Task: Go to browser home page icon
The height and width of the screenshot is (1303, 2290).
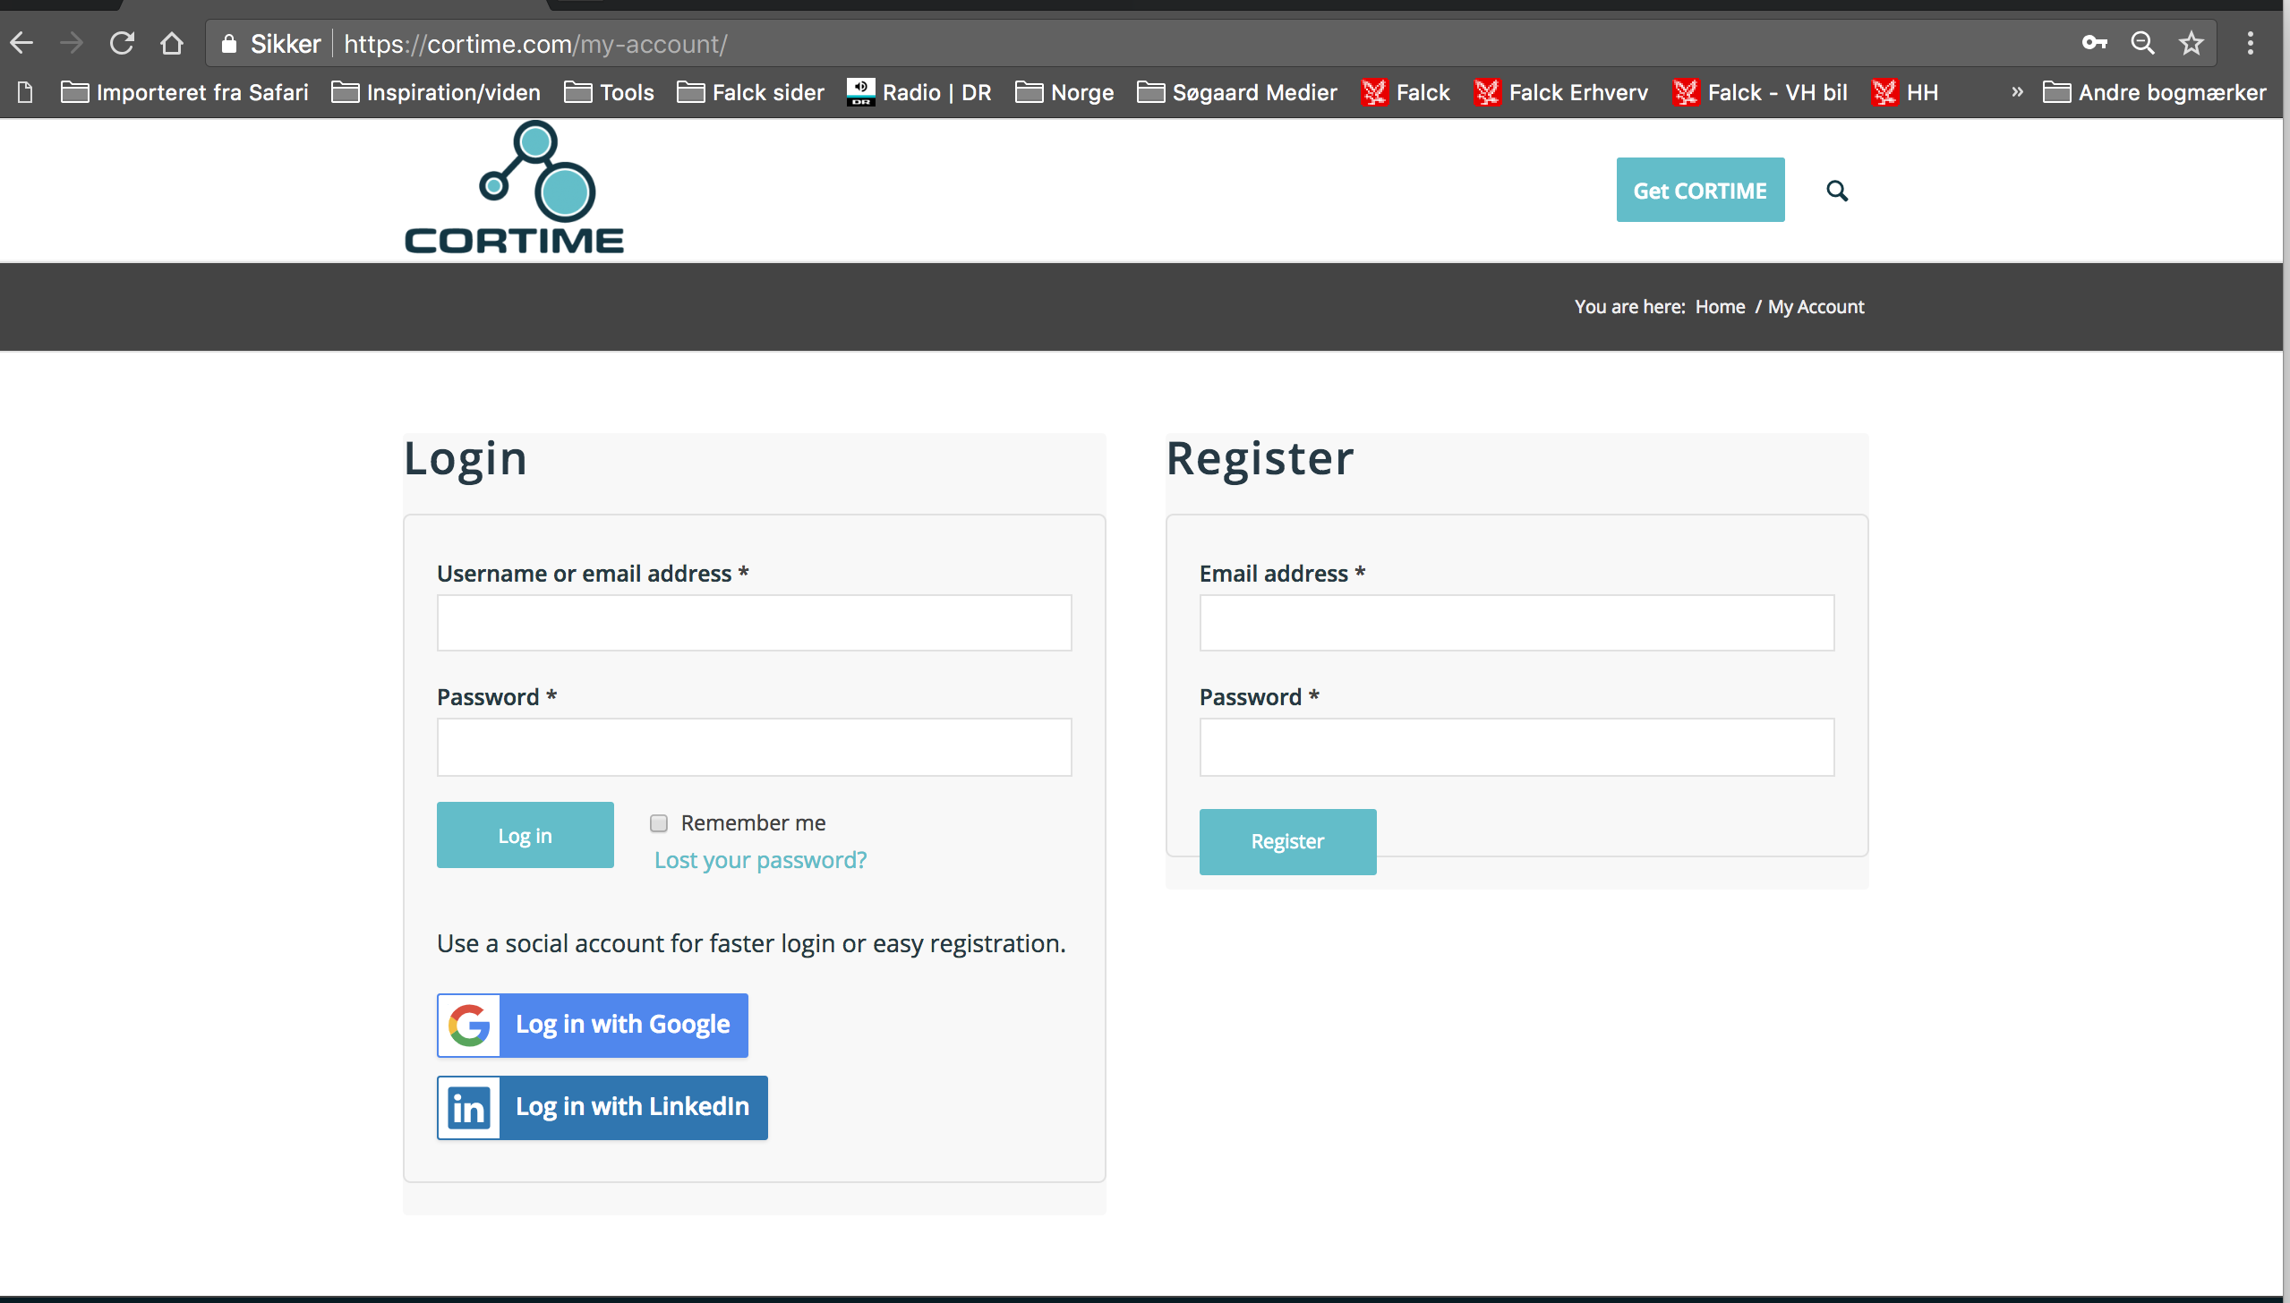Action: (x=172, y=43)
